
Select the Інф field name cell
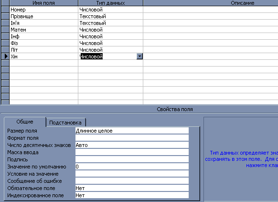point(43,36)
